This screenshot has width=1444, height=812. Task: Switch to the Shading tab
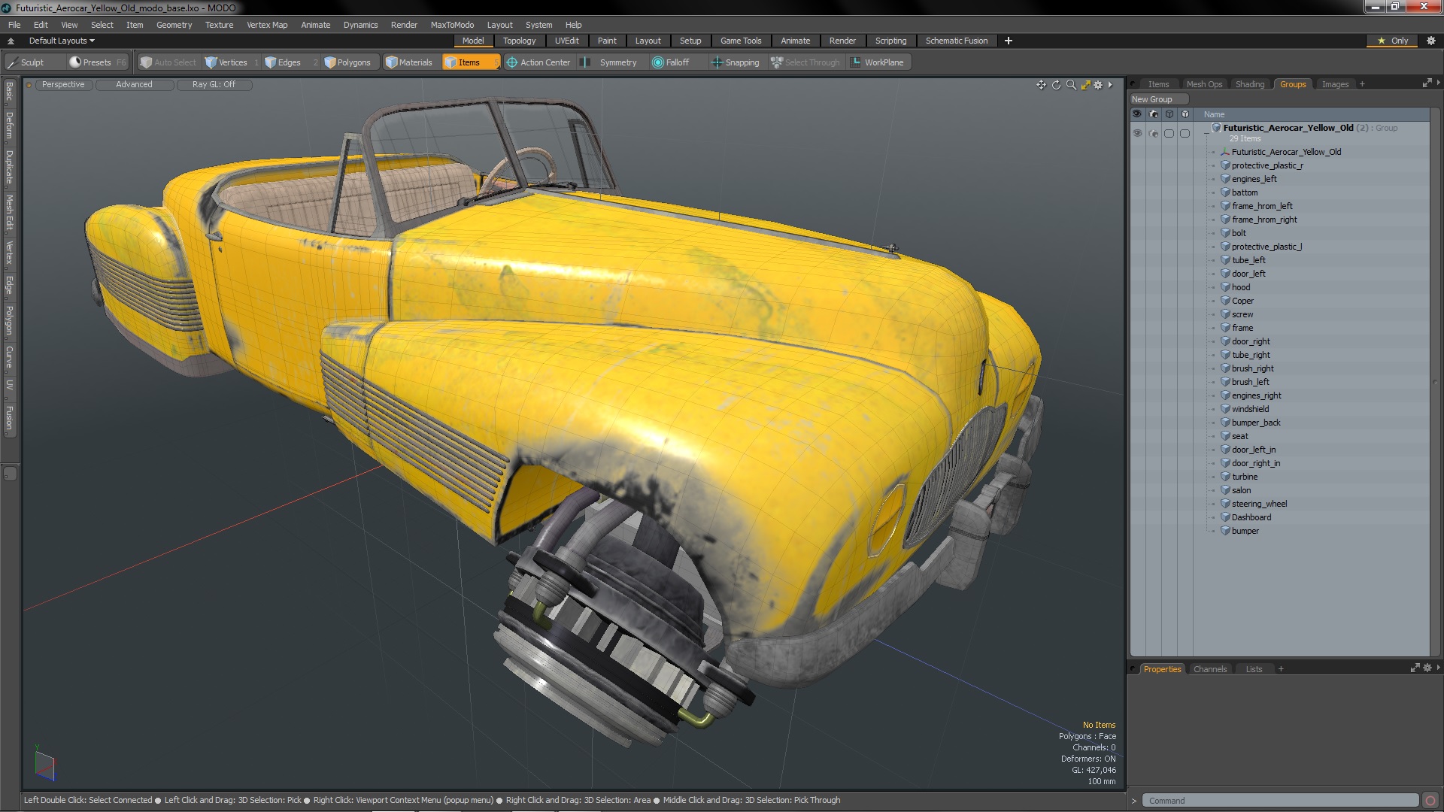point(1249,84)
